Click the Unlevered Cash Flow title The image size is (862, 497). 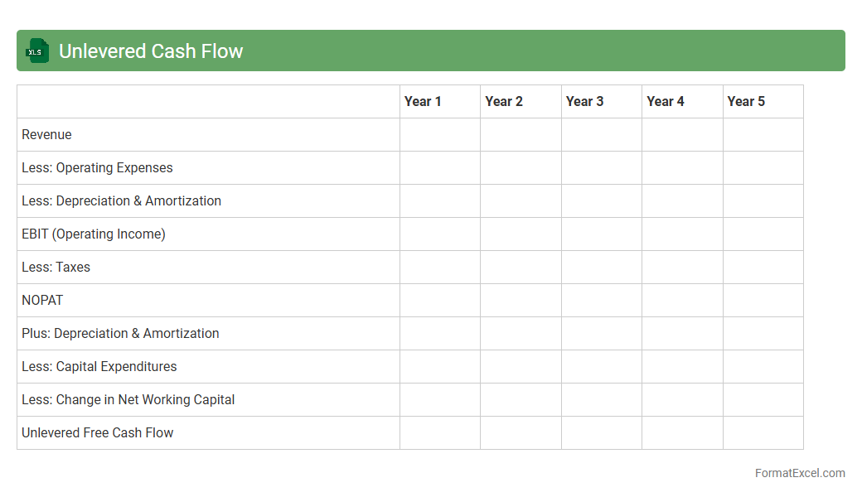[151, 51]
